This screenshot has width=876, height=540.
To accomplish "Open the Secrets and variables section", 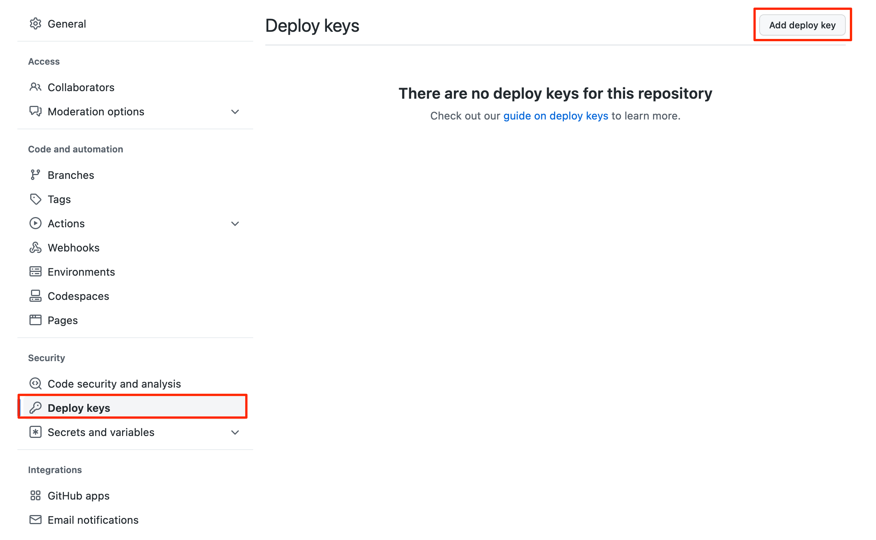I will click(135, 432).
